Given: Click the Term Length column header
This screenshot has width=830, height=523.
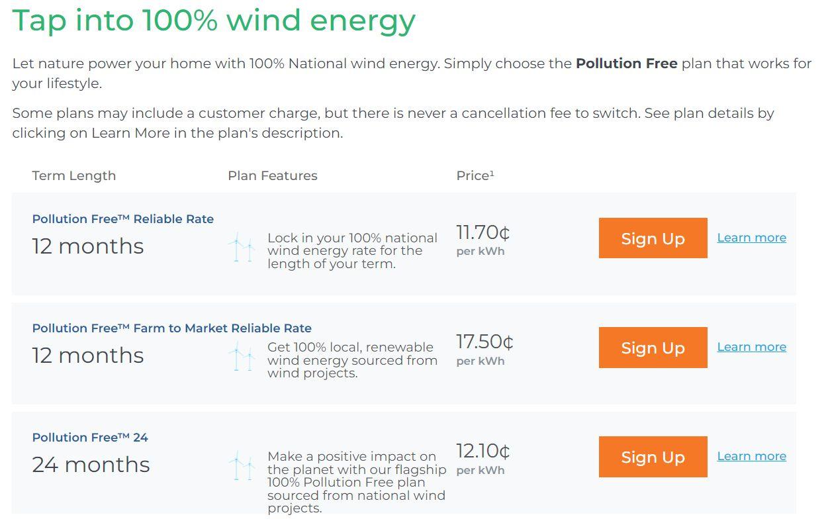Looking at the screenshot, I should click(73, 175).
